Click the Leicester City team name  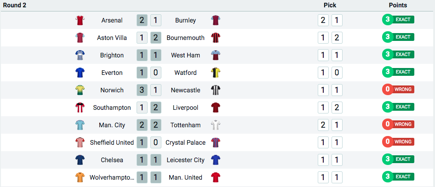(x=185, y=160)
